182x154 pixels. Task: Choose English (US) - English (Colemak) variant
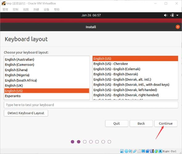tap(135, 69)
